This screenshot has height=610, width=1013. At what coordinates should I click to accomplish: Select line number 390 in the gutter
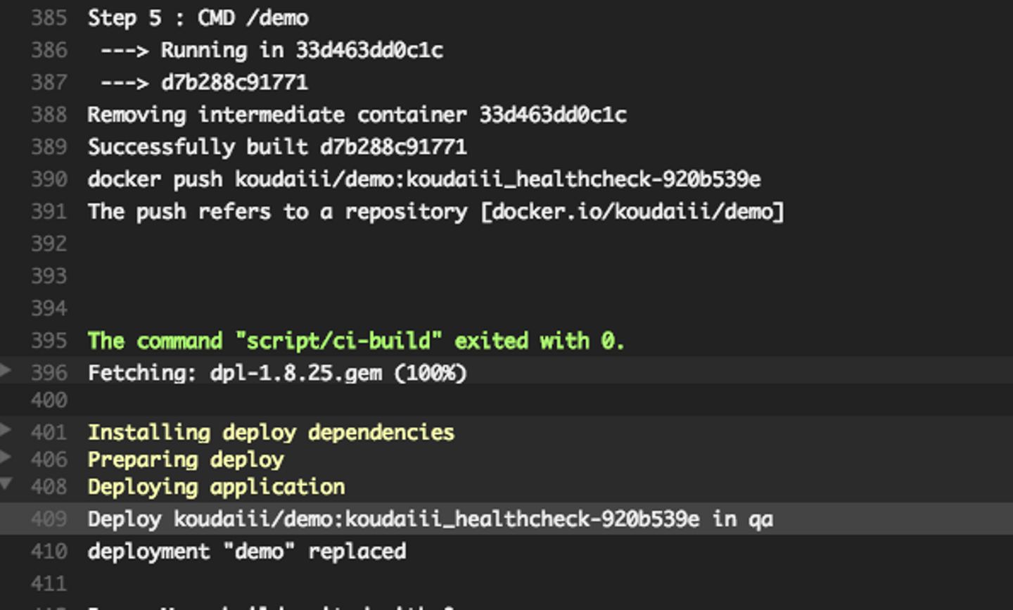[x=49, y=179]
